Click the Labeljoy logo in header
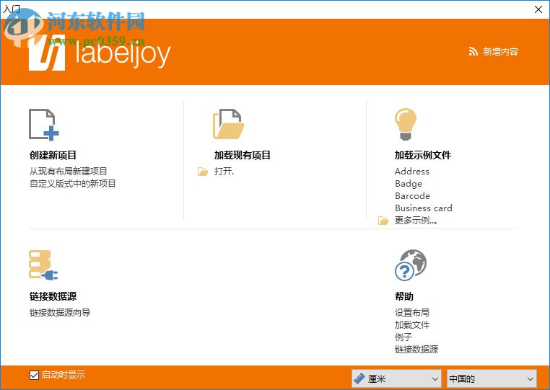The height and width of the screenshot is (390, 550). point(100,53)
